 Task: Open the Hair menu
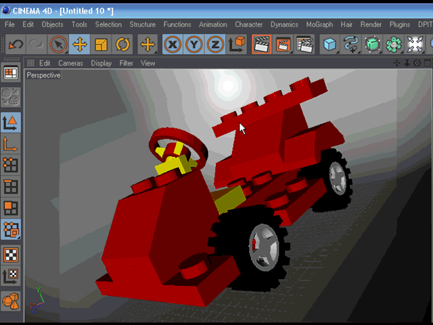(x=346, y=24)
